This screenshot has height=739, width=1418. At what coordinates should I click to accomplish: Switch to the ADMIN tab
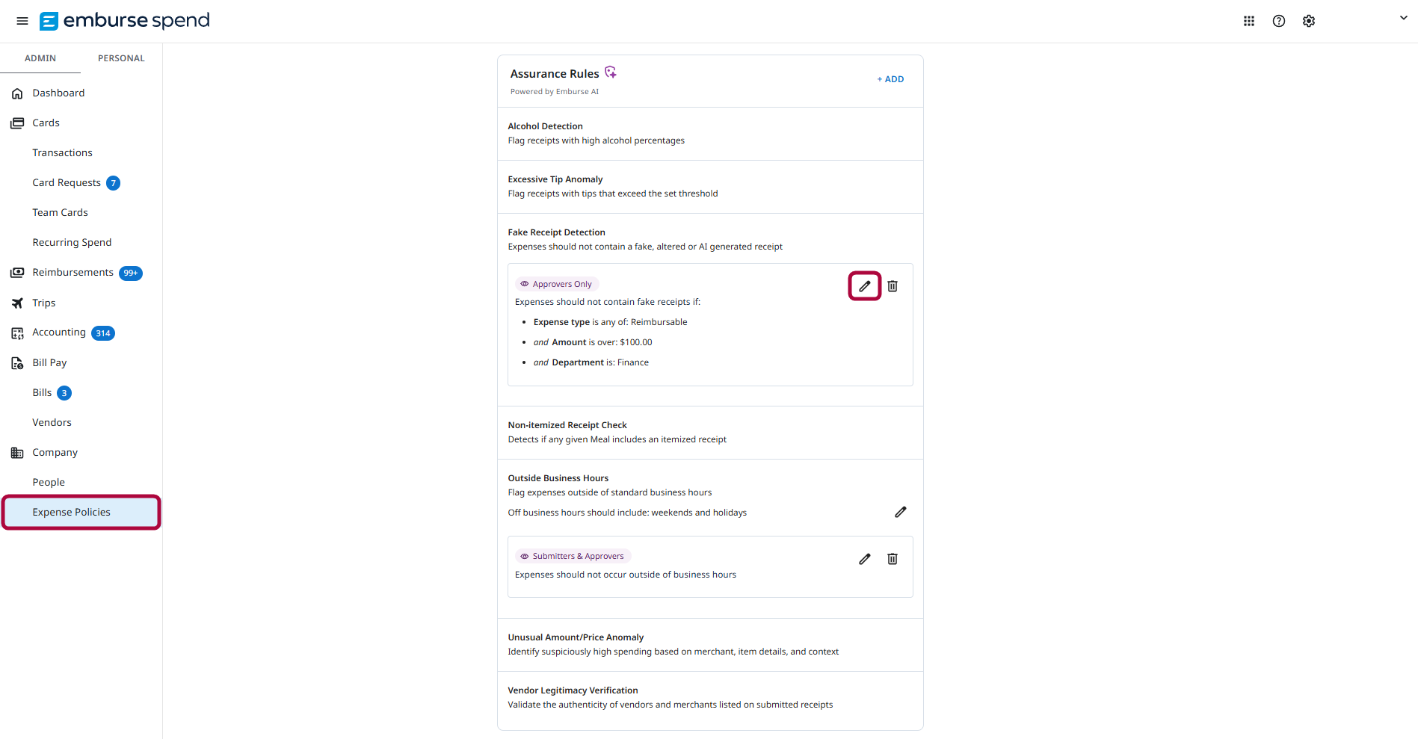point(40,58)
